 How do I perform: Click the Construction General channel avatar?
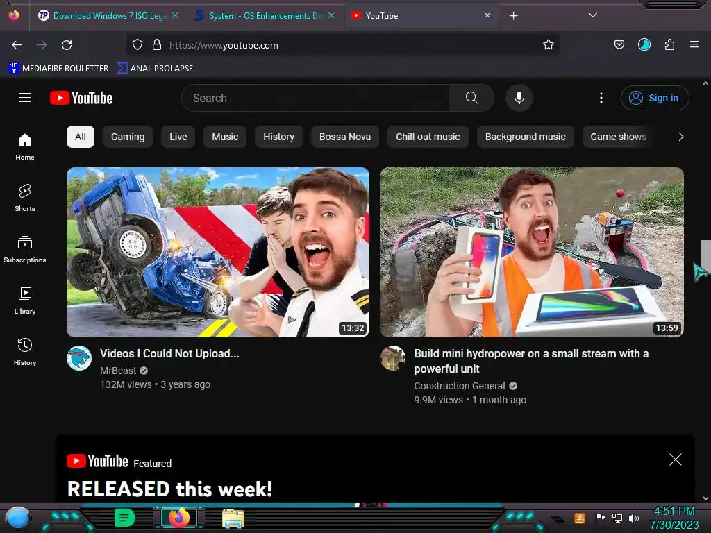393,358
